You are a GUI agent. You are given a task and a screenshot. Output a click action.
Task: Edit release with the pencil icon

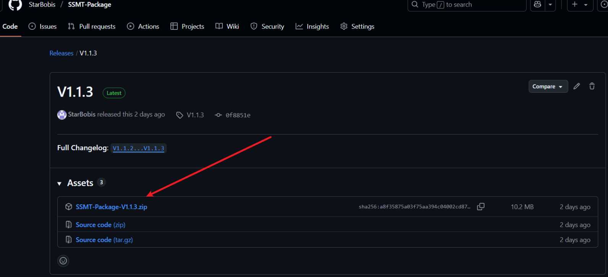coord(577,86)
